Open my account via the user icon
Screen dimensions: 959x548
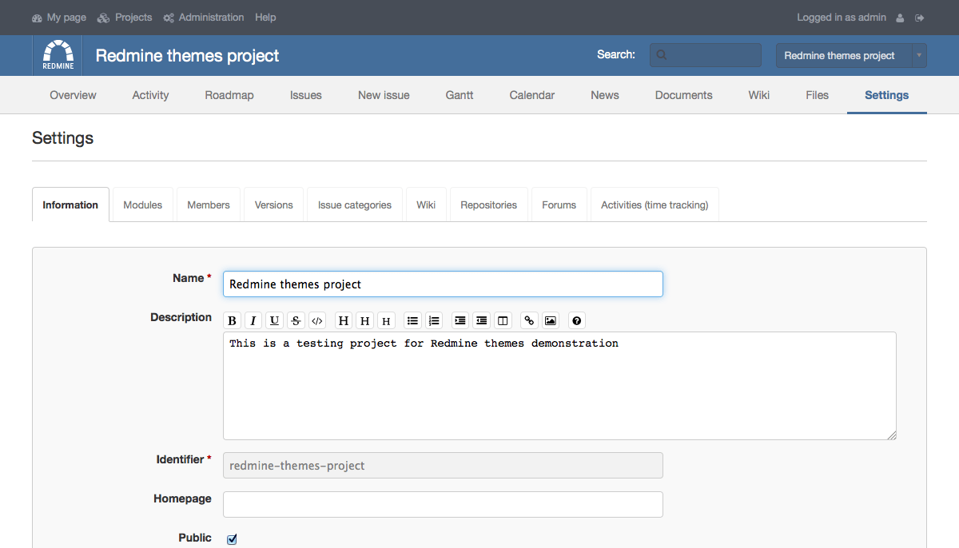[901, 18]
